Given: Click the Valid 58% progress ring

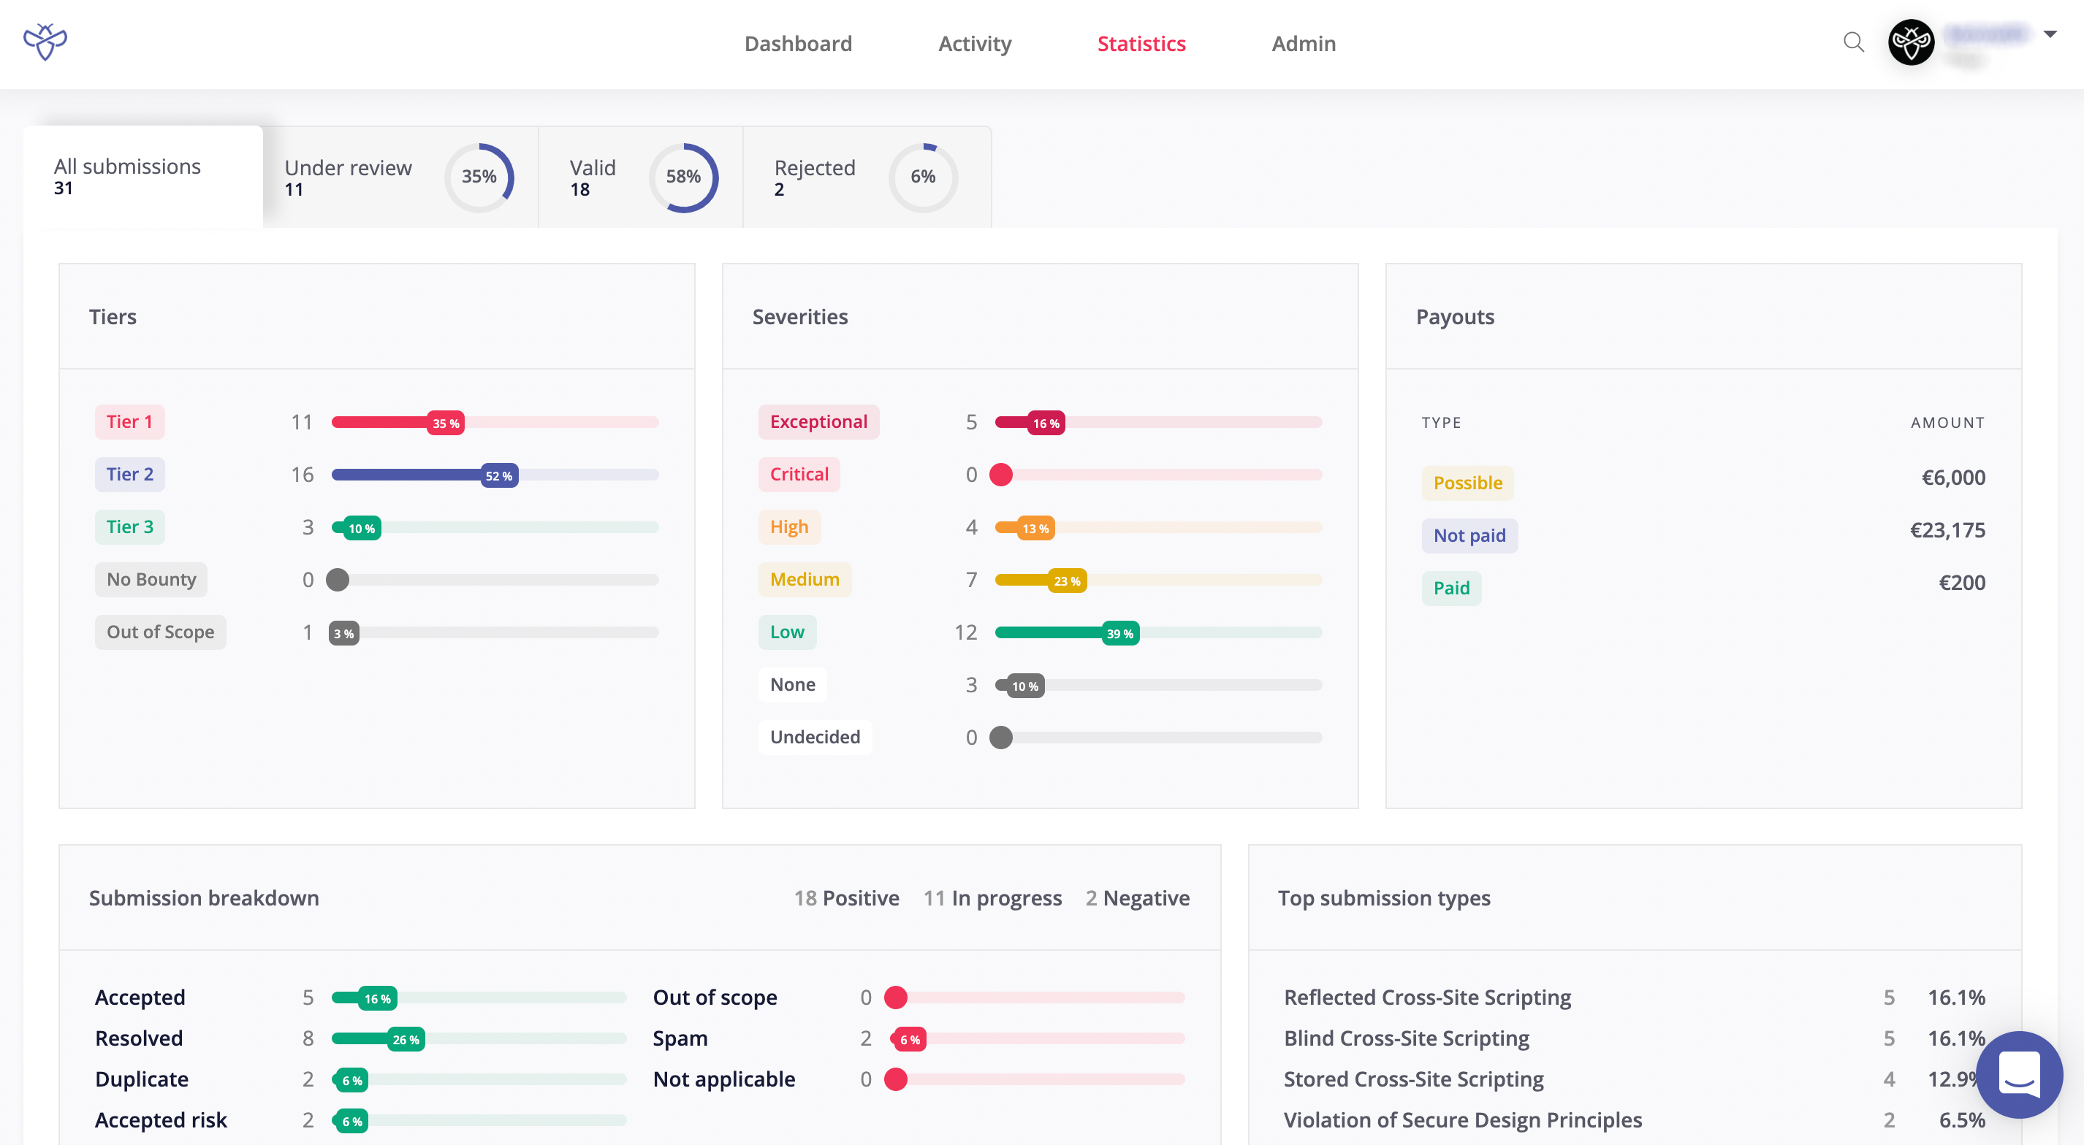Looking at the screenshot, I should pyautogui.click(x=684, y=177).
